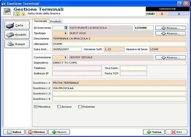Click the first padlock icon under the title

click(x=17, y=14)
